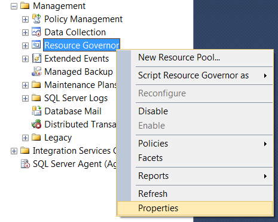Image resolution: width=278 pixels, height=222 pixels.
Task: Select the Maintenance Plans label
Action: tap(80, 85)
